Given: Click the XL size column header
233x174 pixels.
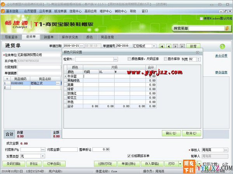Looking at the screenshot, I should tap(106, 72).
